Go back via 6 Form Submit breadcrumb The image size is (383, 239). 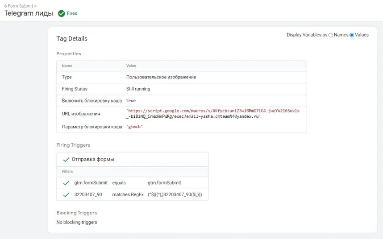pyautogui.click(x=20, y=6)
